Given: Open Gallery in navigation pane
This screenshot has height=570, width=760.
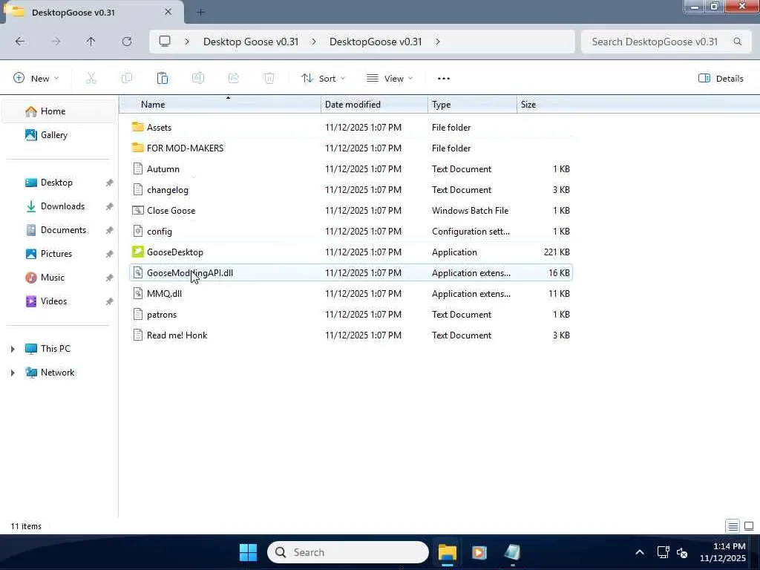Looking at the screenshot, I should point(59,135).
